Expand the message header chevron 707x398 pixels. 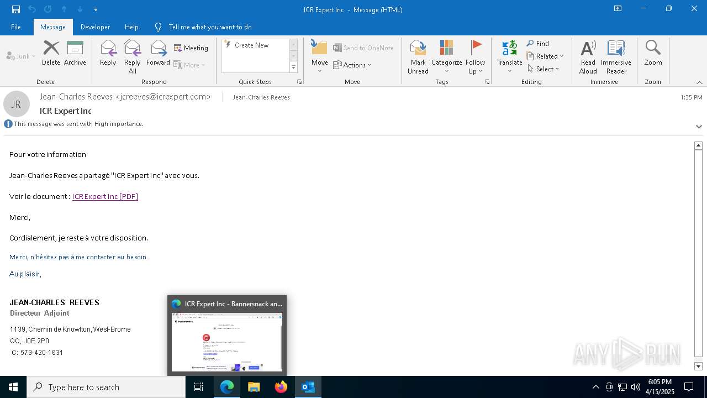(699, 127)
